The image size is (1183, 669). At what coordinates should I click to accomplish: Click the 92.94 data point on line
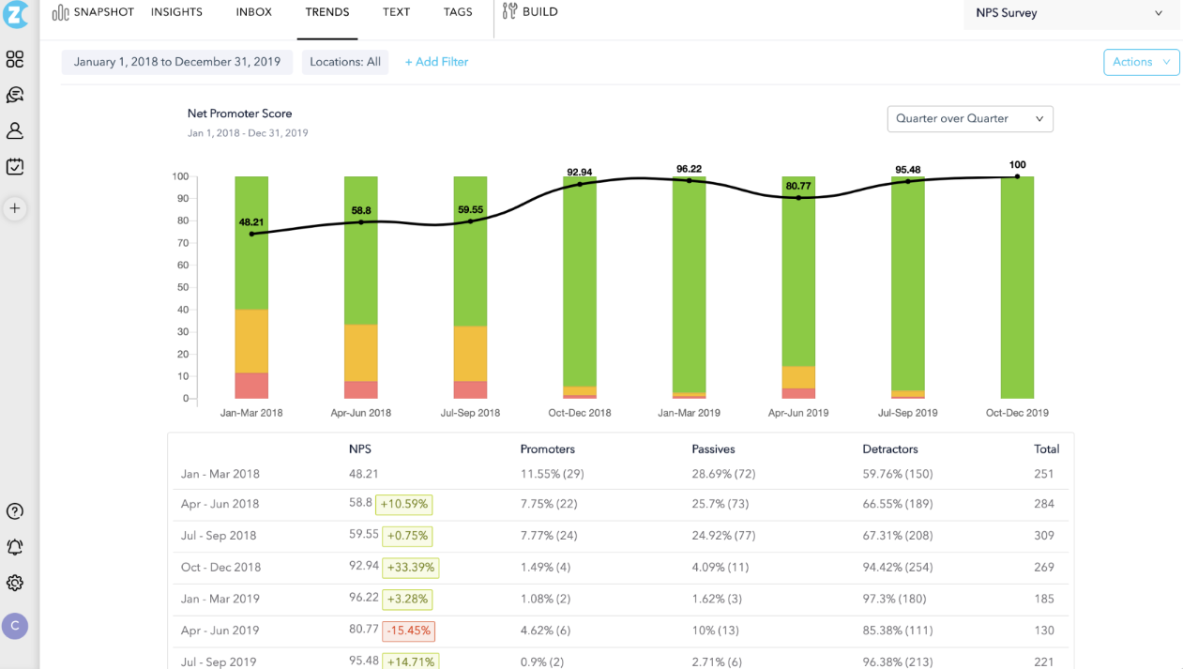(x=580, y=184)
